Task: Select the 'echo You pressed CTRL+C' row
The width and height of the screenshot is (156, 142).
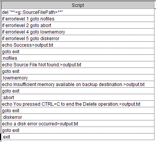Action: (x=78, y=104)
